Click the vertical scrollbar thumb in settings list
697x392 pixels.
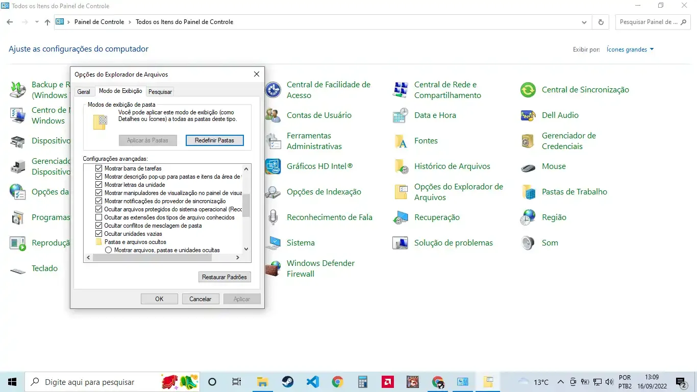pos(246,205)
